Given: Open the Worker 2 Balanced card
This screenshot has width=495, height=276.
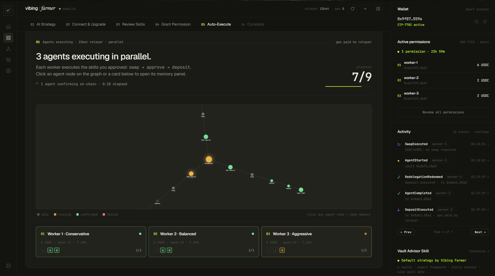Looking at the screenshot, I should point(204,242).
